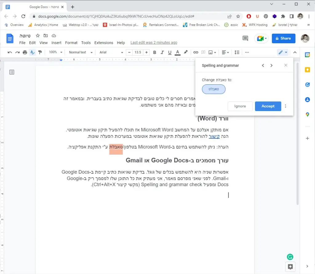Open more options beside the Accept button

pyautogui.click(x=285, y=106)
